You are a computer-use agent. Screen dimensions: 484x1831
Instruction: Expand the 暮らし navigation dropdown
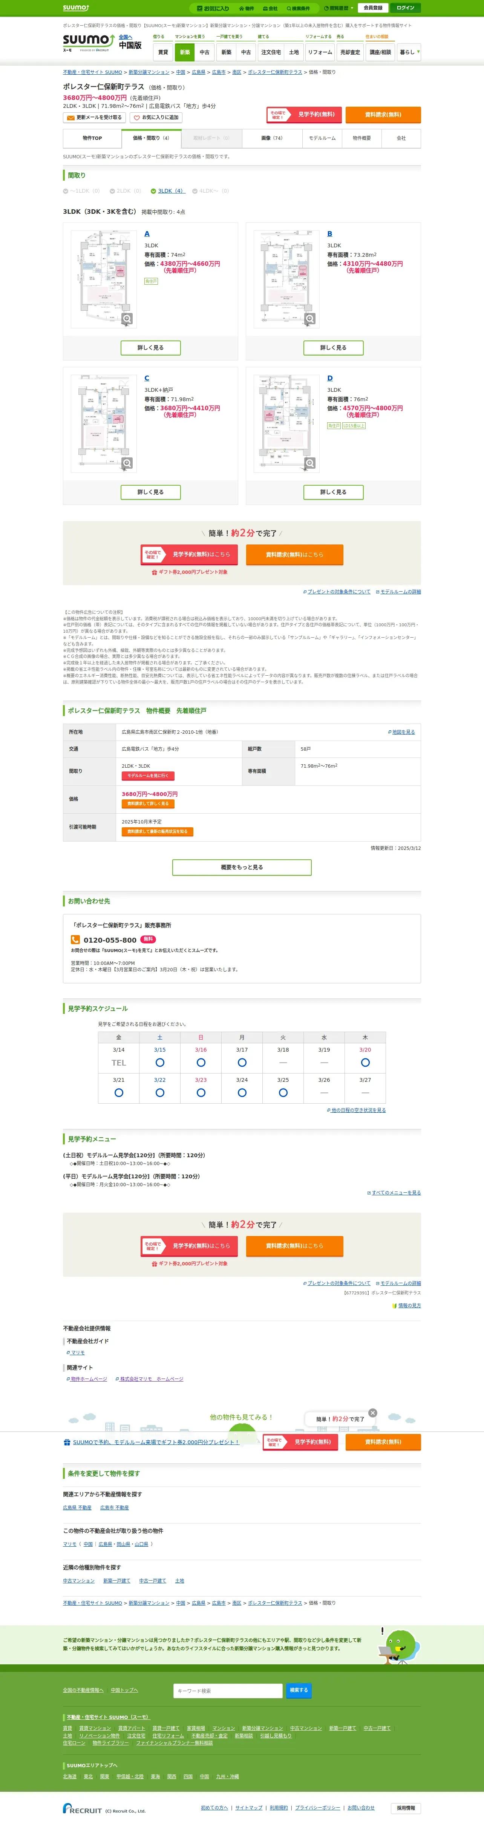[409, 52]
